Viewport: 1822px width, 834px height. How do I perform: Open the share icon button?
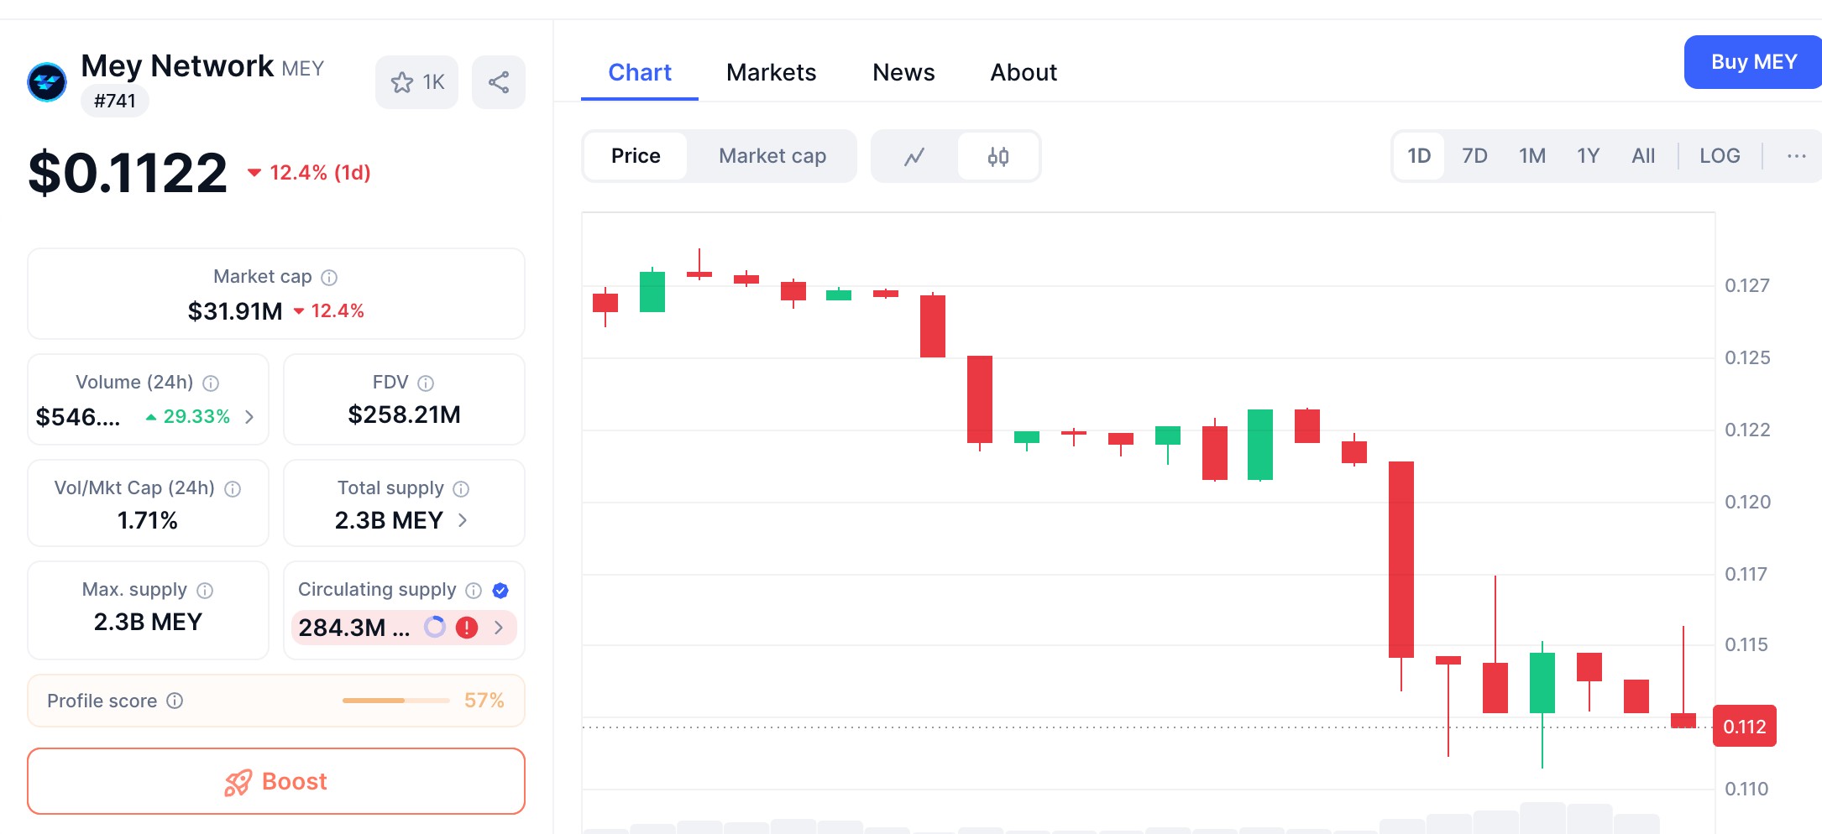[x=499, y=82]
